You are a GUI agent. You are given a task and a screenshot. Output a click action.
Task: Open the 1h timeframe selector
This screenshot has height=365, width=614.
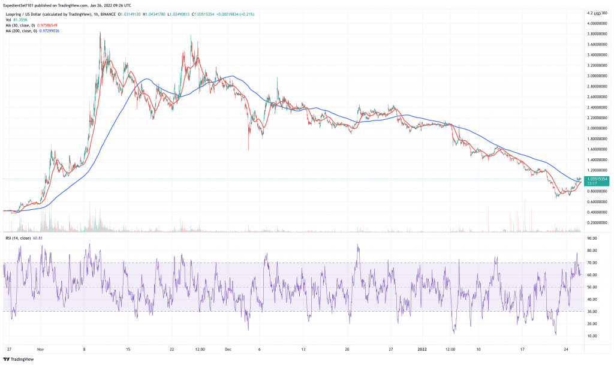[x=95, y=11]
